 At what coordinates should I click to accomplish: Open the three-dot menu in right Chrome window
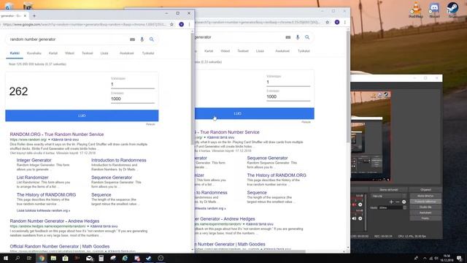click(345, 22)
